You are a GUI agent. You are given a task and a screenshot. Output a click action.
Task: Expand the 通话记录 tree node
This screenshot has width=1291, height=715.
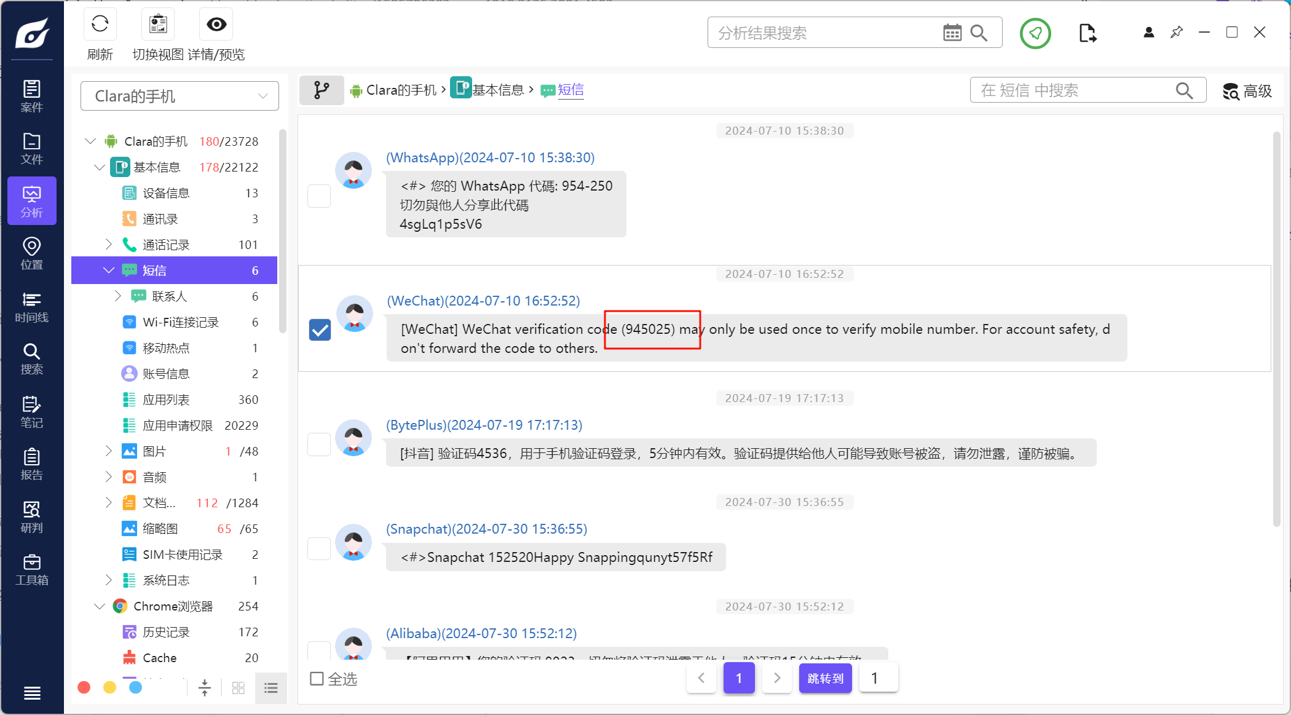click(109, 245)
